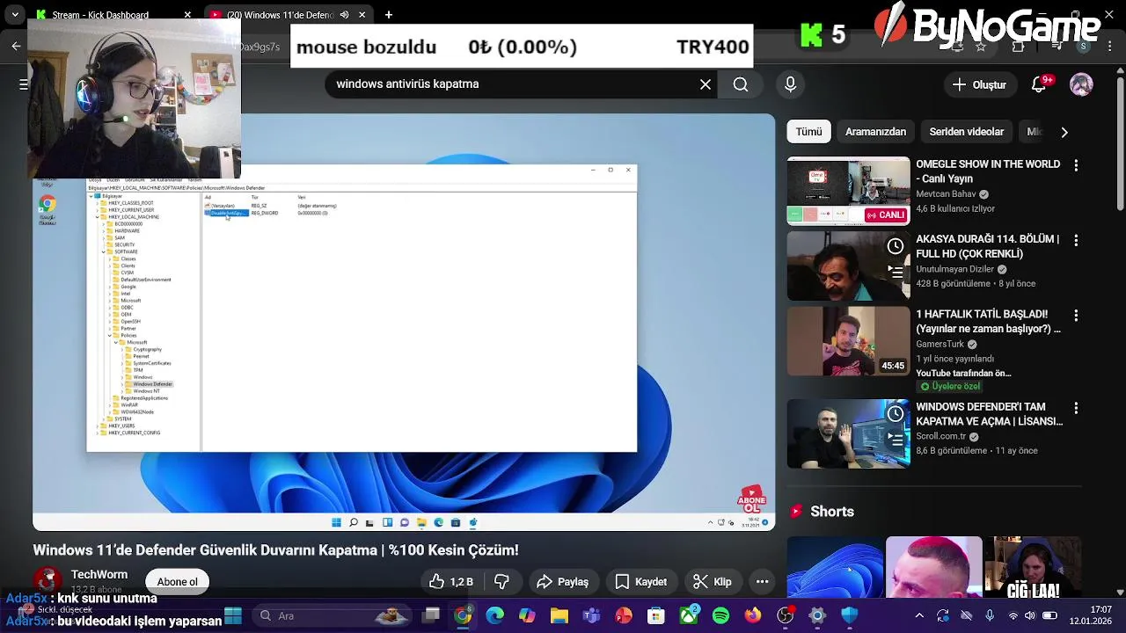
Task: Open a new browser tab
Action: 389,15
